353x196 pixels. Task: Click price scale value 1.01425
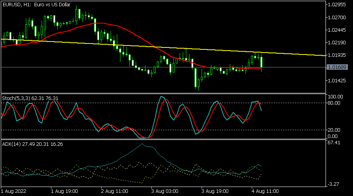pos(337,81)
